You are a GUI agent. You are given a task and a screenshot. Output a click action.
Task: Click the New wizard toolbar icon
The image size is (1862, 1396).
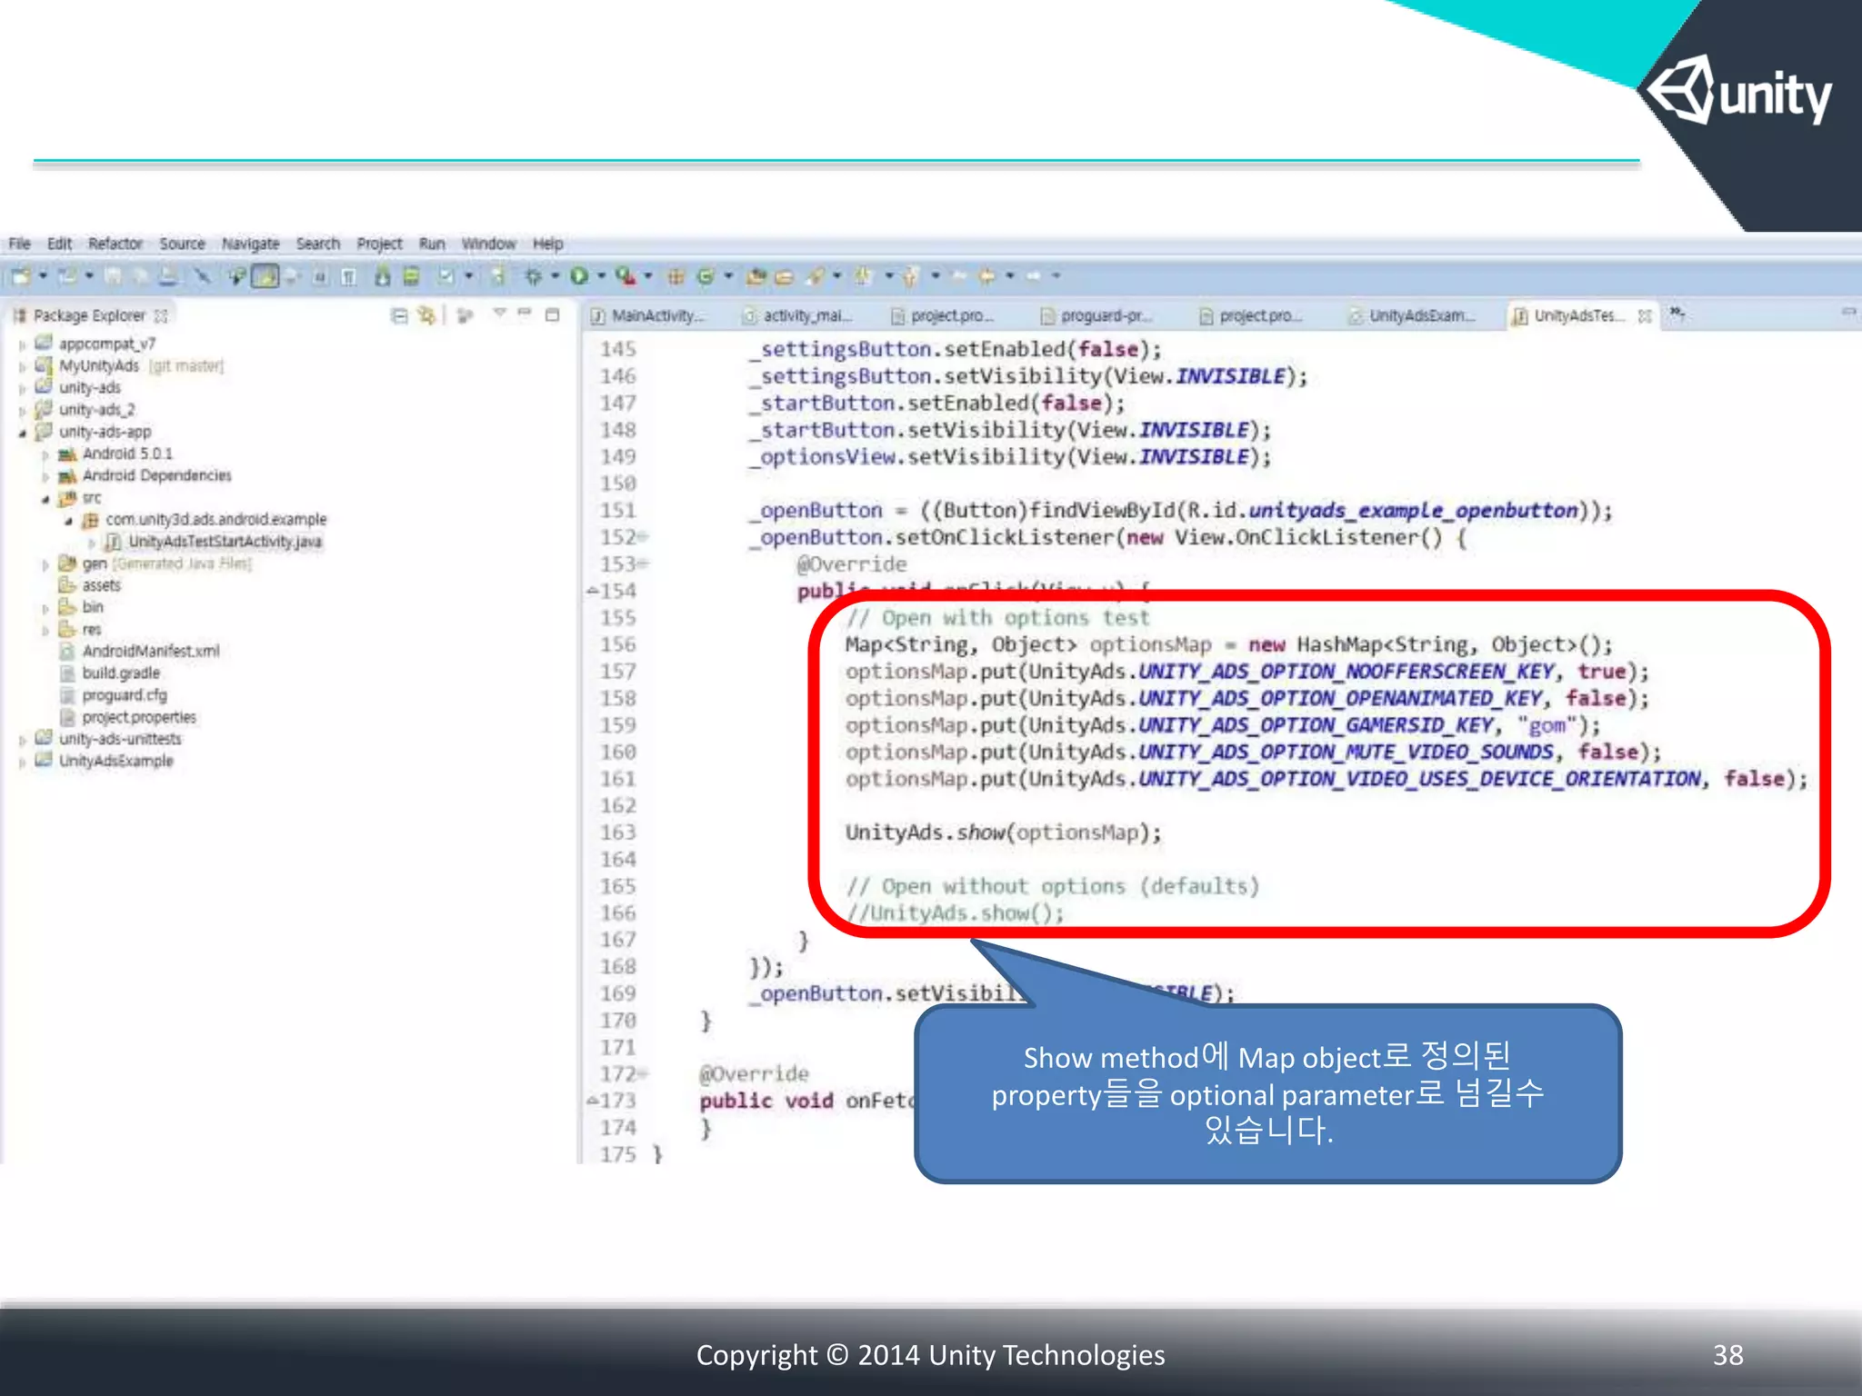pos(21,275)
